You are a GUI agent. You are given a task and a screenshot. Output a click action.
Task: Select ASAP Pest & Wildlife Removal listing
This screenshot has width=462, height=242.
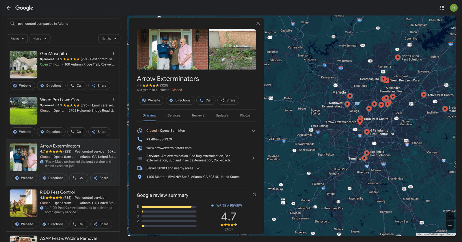pos(68,239)
